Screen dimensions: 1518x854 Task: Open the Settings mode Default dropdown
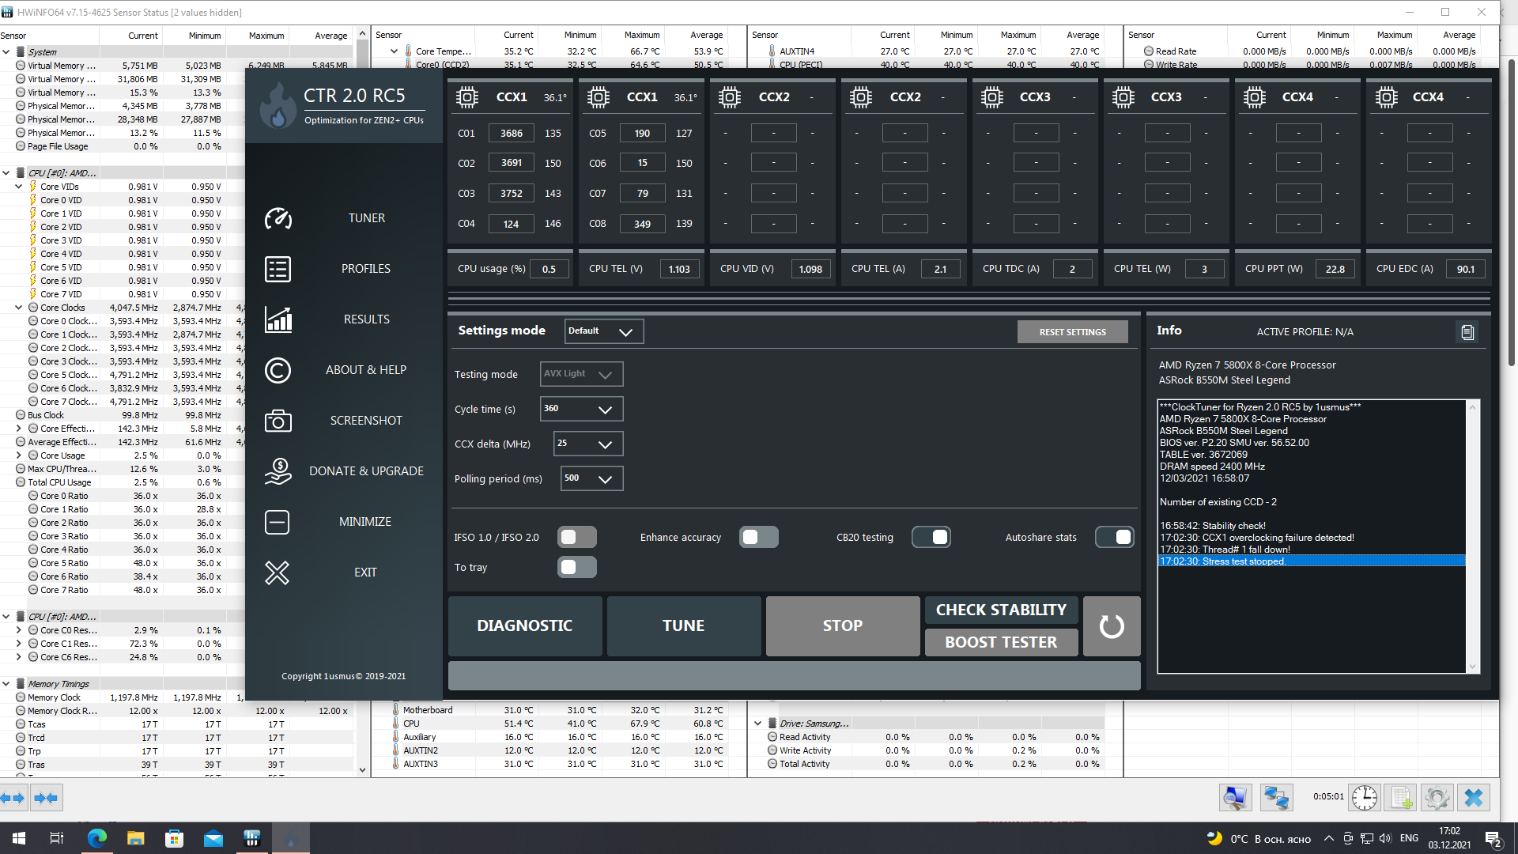604,331
